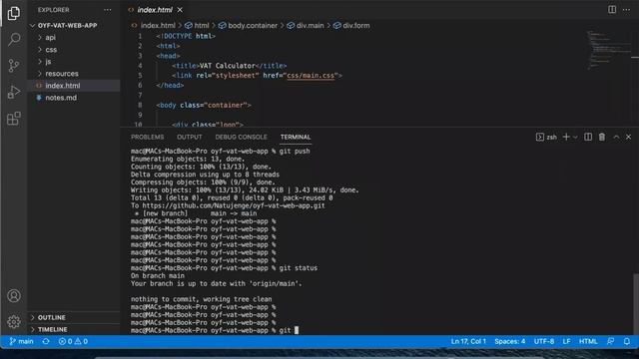Maximize the panel size chevron
This screenshot has width=639, height=359.
pyautogui.click(x=616, y=138)
